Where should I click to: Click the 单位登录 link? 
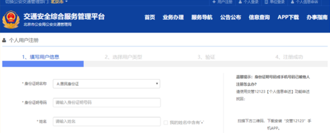click(x=277, y=2)
